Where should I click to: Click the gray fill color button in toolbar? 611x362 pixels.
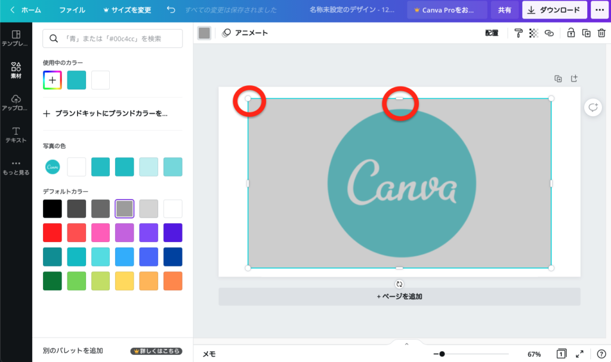pos(204,33)
